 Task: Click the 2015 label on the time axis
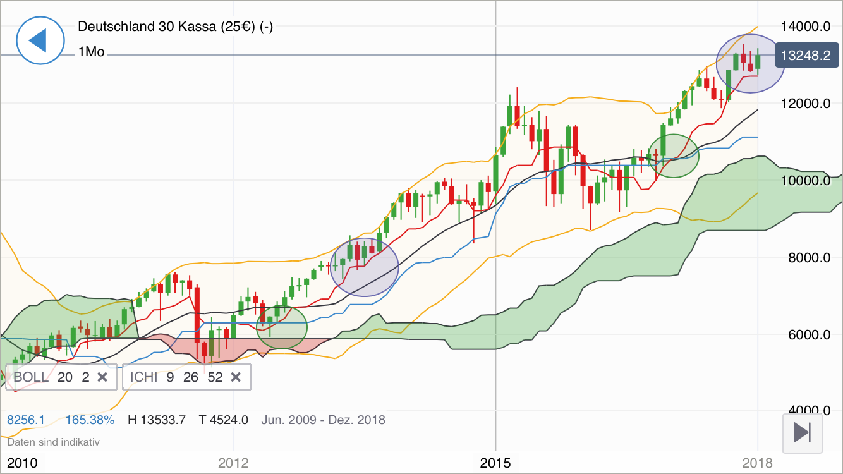496,463
